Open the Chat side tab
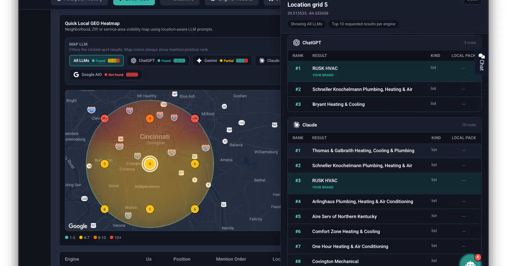Screen dimensions: 507x266 click(x=481, y=62)
